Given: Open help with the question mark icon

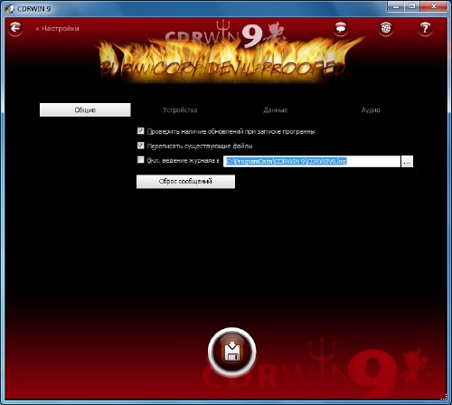Looking at the screenshot, I should point(425,29).
